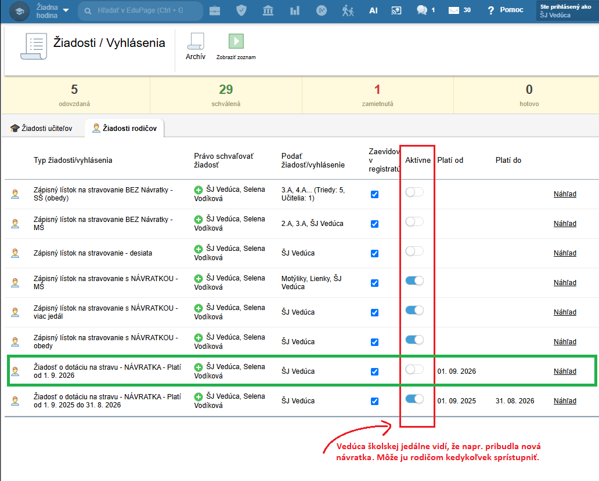Open Náhľad for BEZ Návratky SŠ row
This screenshot has width=599, height=481.
click(565, 194)
